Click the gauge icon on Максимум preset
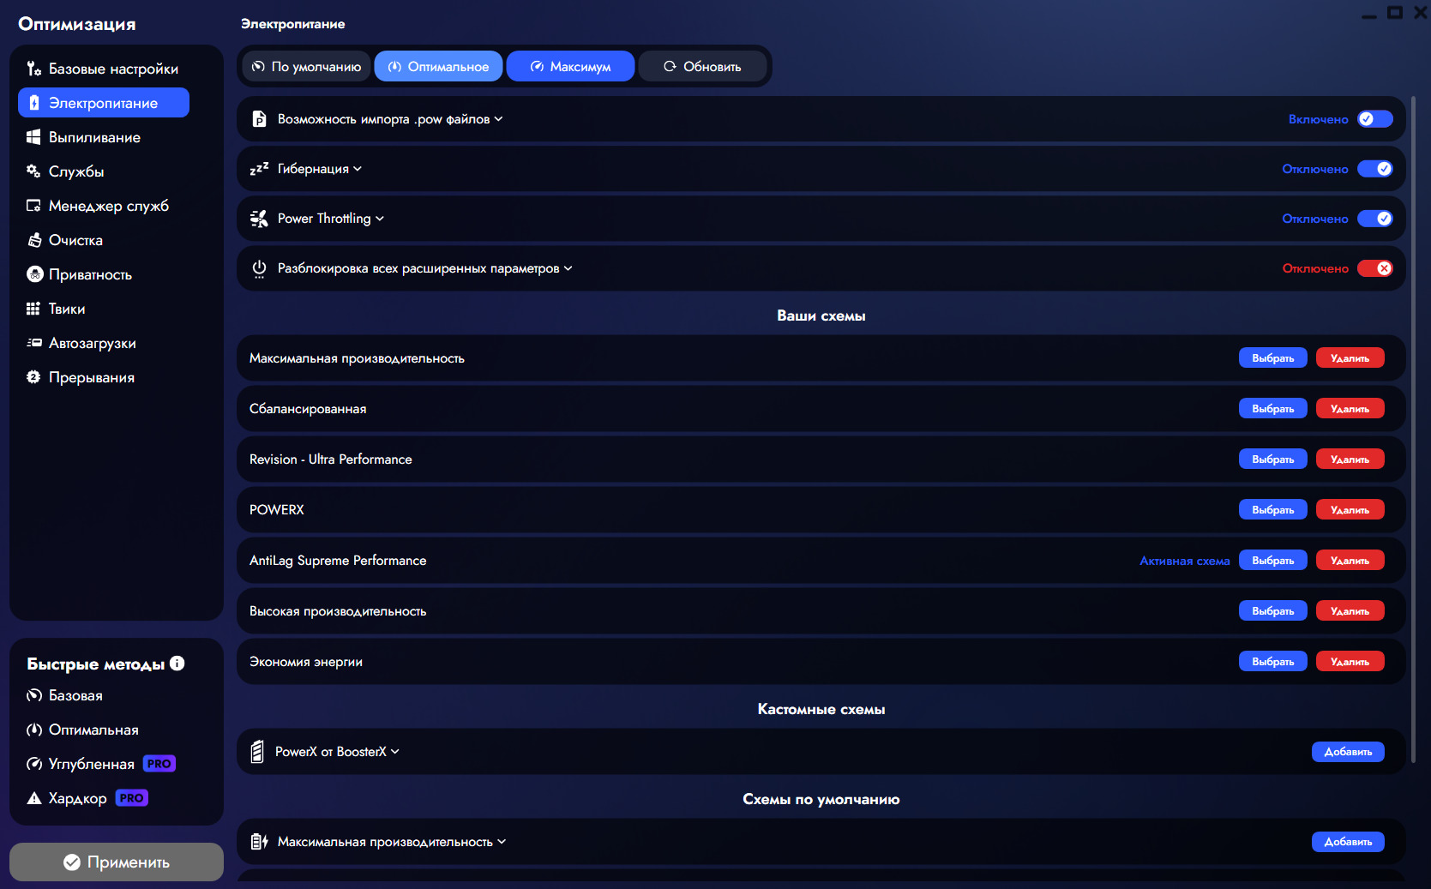Screen dimensions: 1431x889 point(537,66)
